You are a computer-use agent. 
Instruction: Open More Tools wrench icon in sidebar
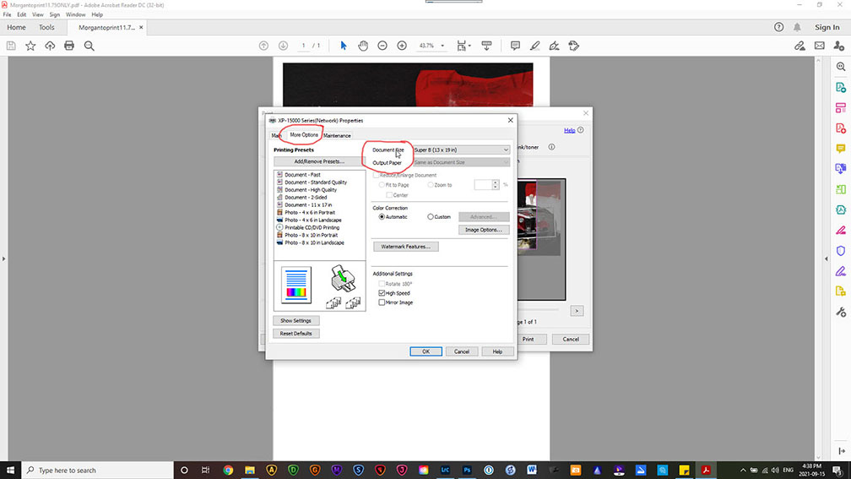click(841, 312)
